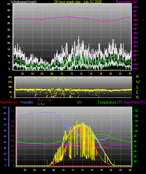This screenshot has height=174, width=146.
Task: Select the 'Rainfall (.in)' legend label
Action: (x=9, y=102)
